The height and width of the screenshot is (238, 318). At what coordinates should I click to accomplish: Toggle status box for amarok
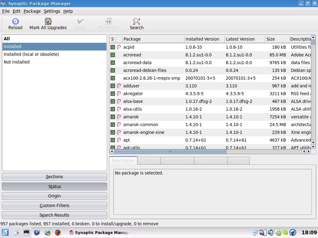tap(113, 117)
